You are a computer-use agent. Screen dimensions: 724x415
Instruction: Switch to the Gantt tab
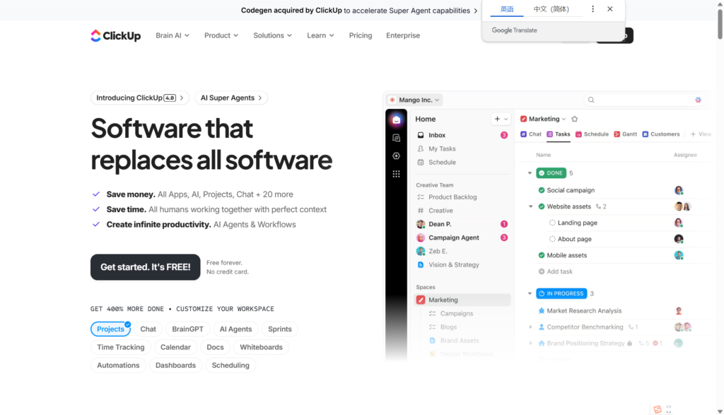click(x=625, y=134)
